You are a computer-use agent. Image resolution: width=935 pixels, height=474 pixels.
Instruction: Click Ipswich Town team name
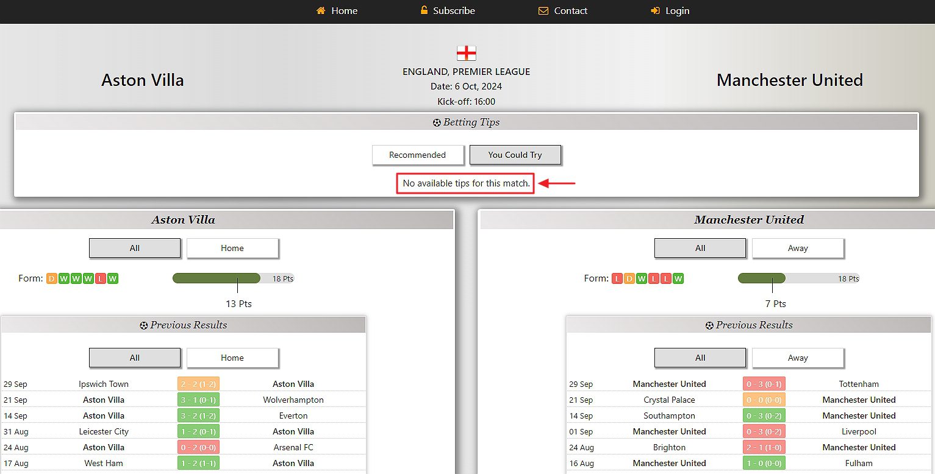click(104, 384)
